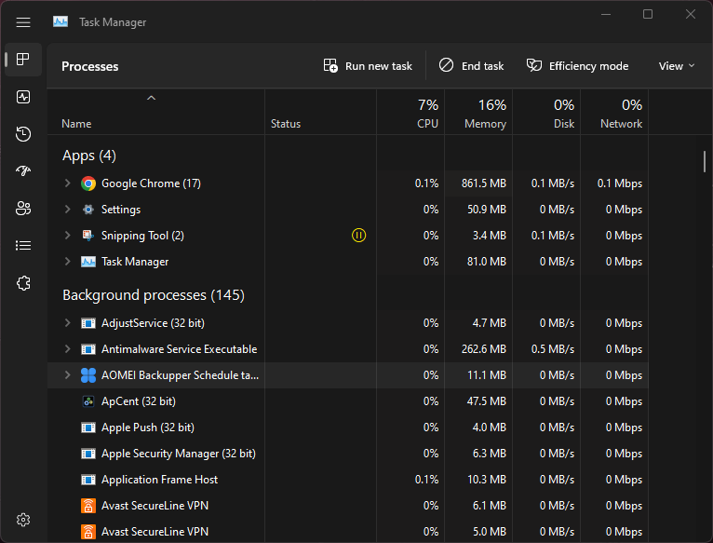Close the Task Manager window
Viewport: 713px width, 543px height.
pyautogui.click(x=691, y=15)
